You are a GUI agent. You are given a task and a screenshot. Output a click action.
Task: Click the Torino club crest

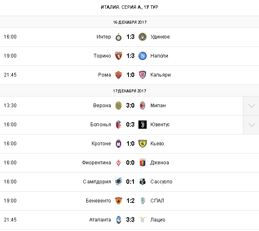tap(119, 56)
